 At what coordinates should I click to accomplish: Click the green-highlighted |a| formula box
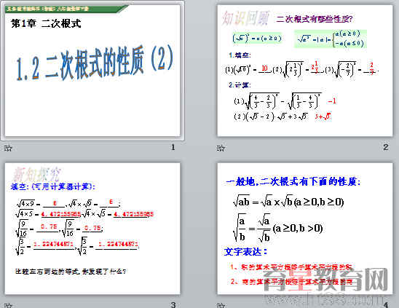(x=331, y=39)
